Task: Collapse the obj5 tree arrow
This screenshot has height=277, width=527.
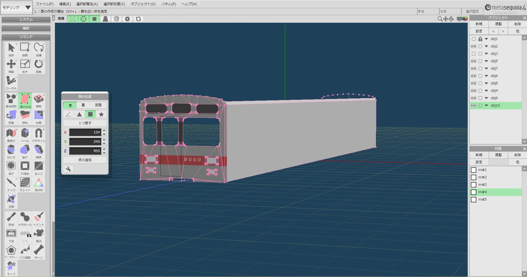Action: (x=486, y=61)
